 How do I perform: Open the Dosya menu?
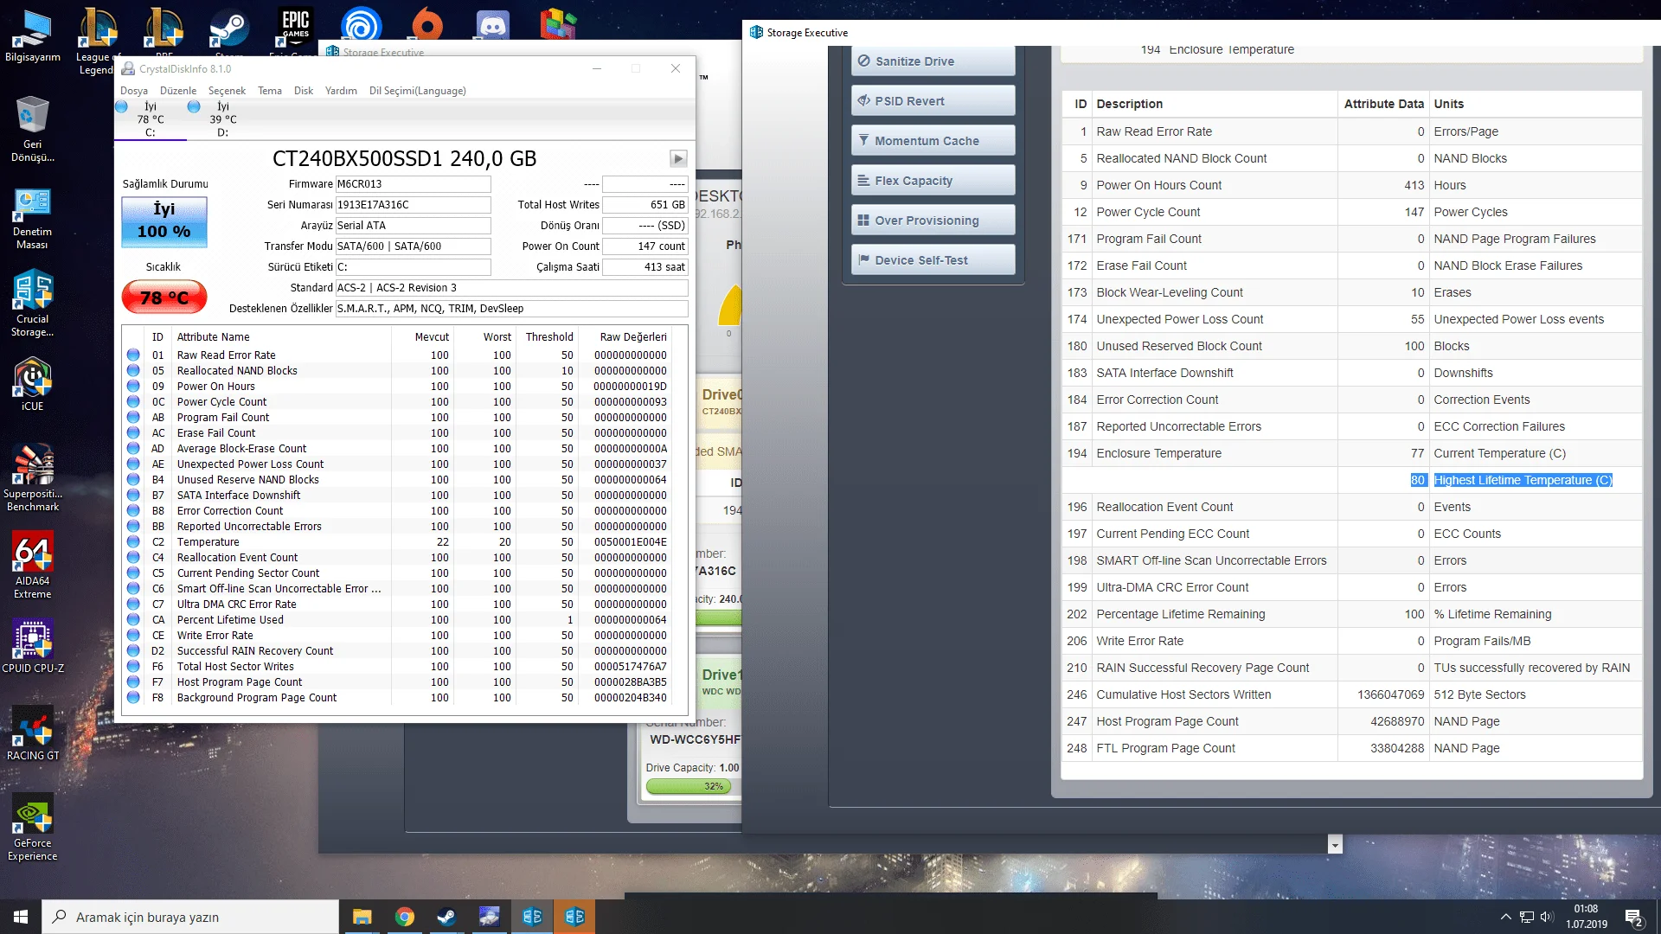coord(133,91)
